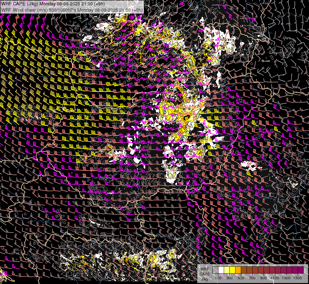Click the legend value "300"
The image size is (309, 284).
(229, 278)
